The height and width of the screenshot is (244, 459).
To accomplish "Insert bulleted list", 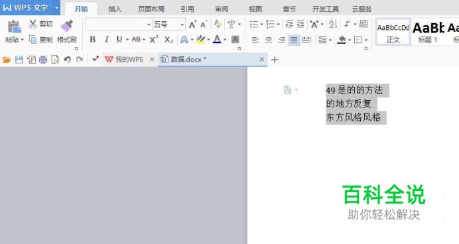I will [254, 25].
